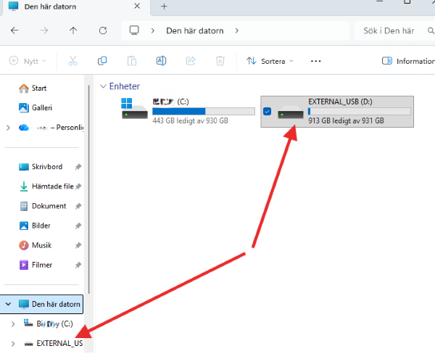Screen dimensions: 435x354
Task: Uncheck the EXTERNAL_USB (D:) checkbox
Action: tap(267, 111)
